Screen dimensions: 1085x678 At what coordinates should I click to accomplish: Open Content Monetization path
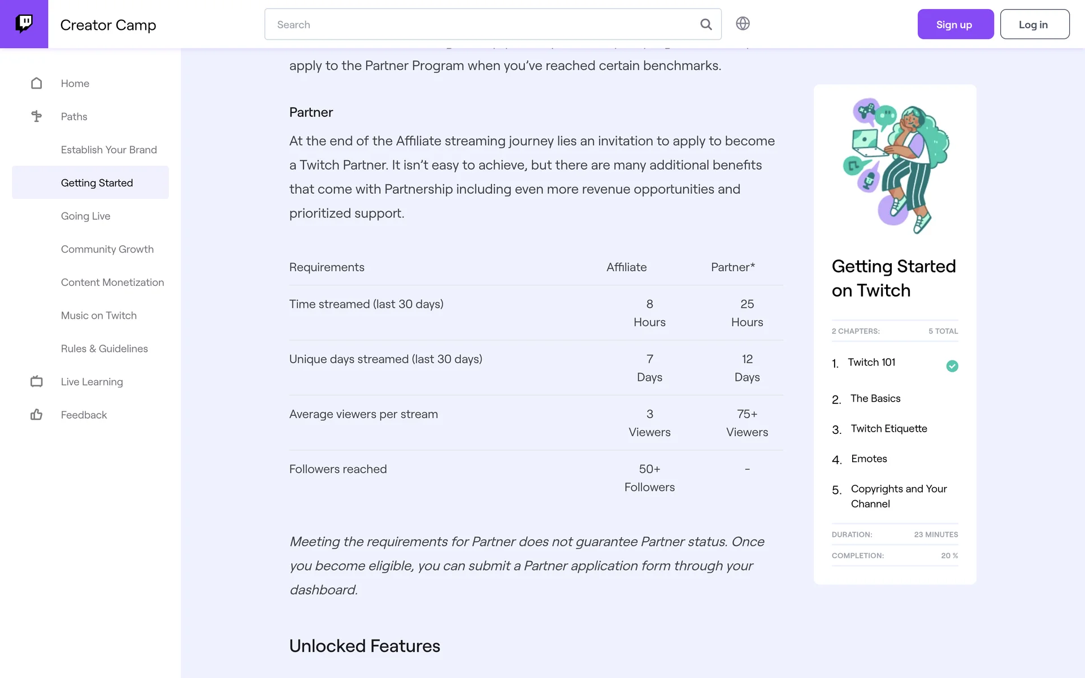click(112, 282)
